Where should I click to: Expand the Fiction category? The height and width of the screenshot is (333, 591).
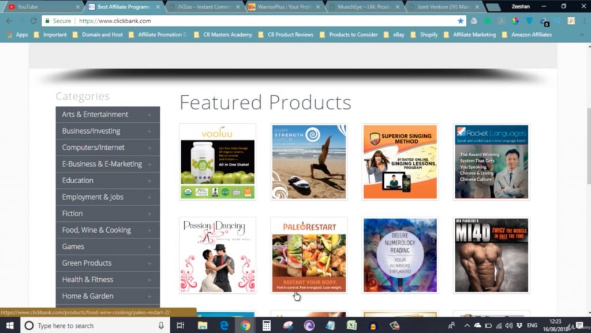tap(149, 214)
